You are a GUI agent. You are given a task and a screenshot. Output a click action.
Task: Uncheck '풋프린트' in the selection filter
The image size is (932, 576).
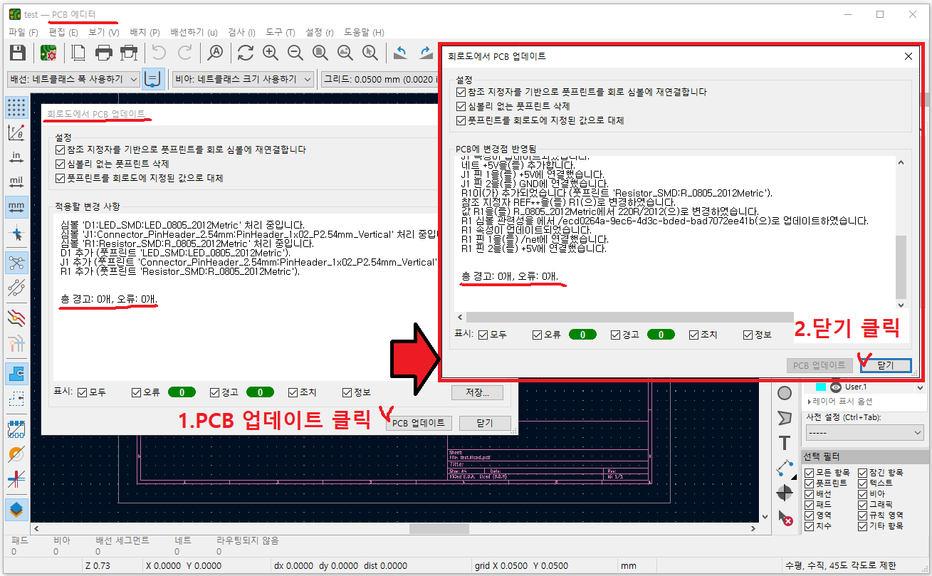click(809, 483)
